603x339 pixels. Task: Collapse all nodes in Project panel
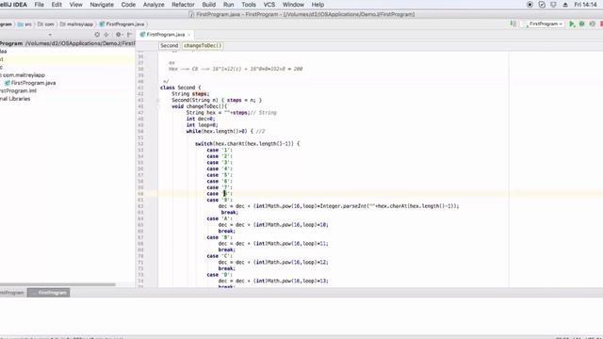tap(106, 35)
